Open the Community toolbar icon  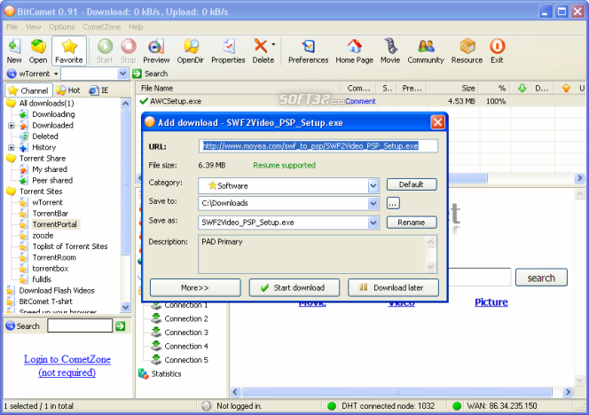click(x=426, y=51)
